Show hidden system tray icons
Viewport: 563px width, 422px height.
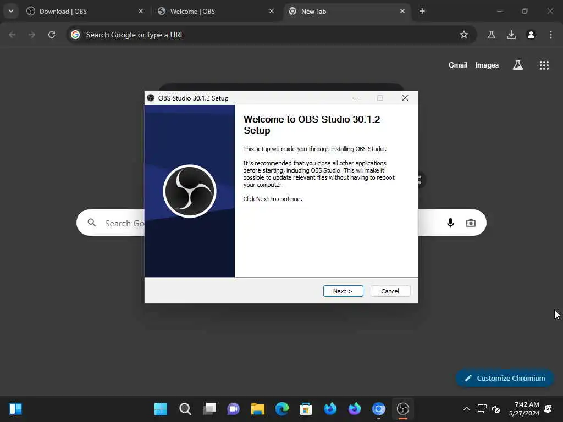[466, 409]
